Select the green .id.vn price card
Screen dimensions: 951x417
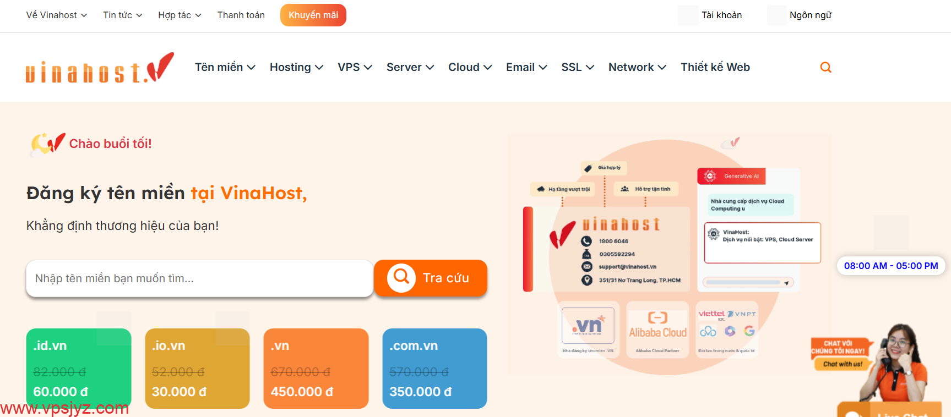[x=79, y=369]
